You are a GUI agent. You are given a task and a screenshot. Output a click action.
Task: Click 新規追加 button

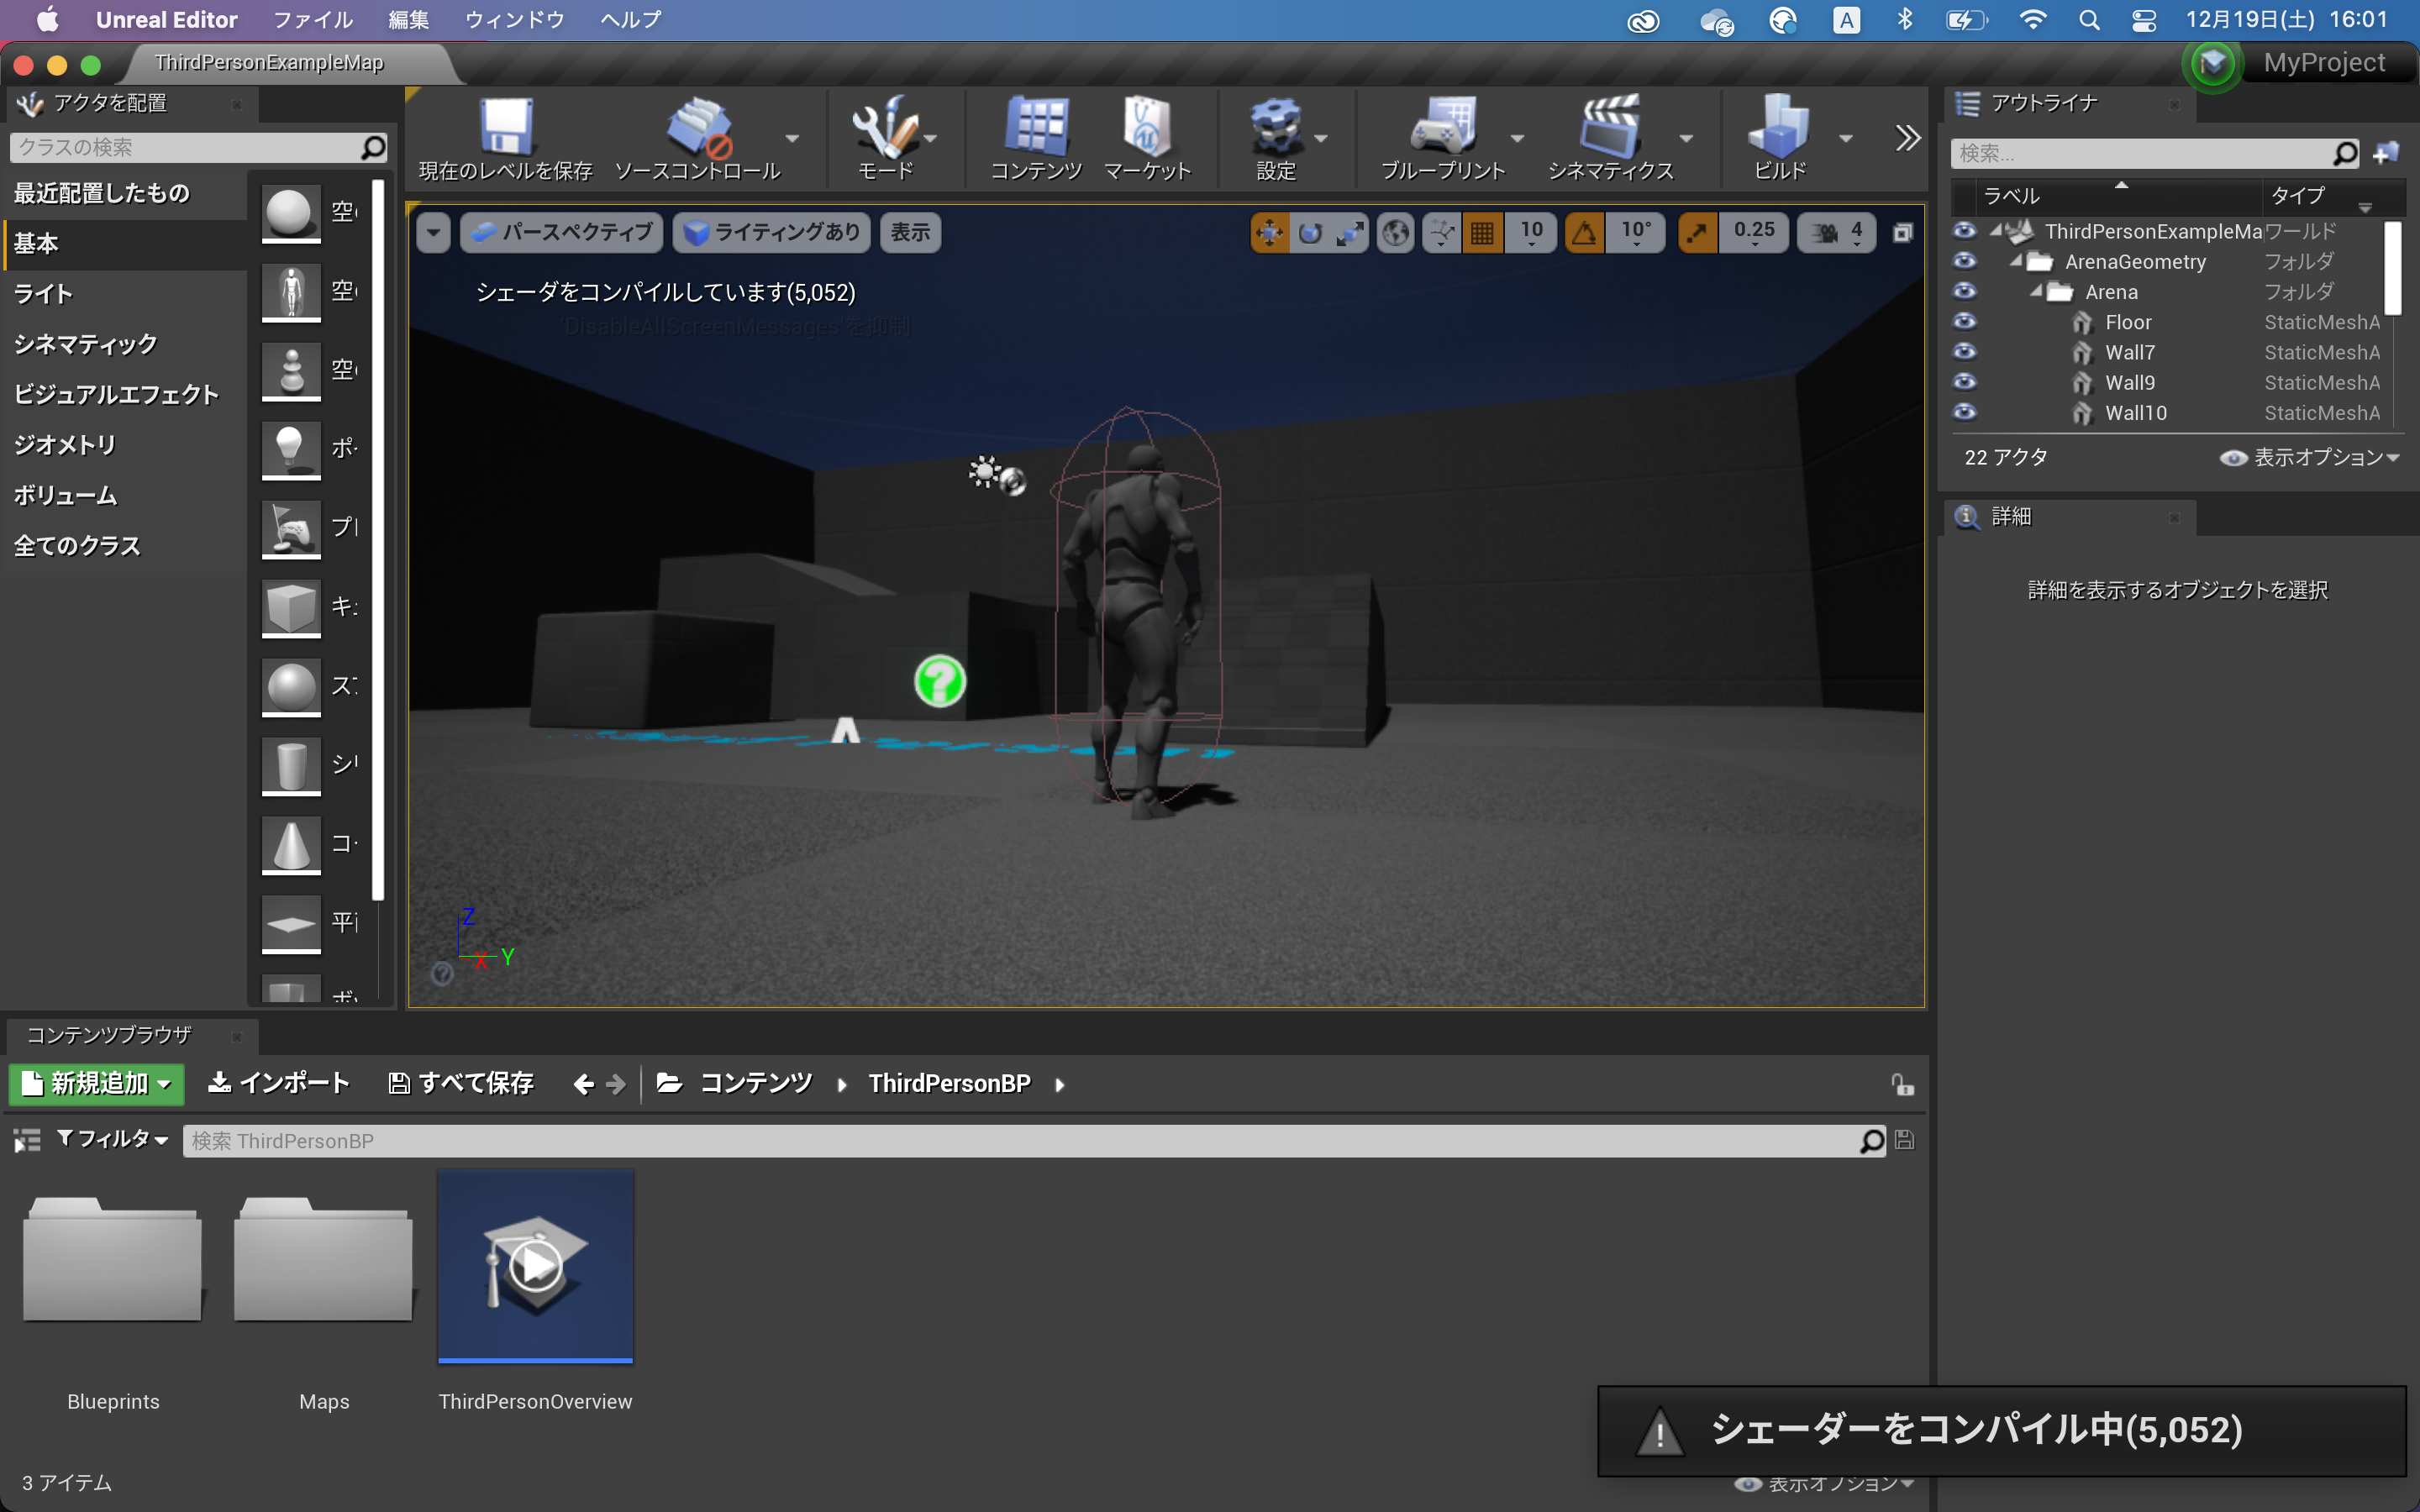(x=96, y=1084)
